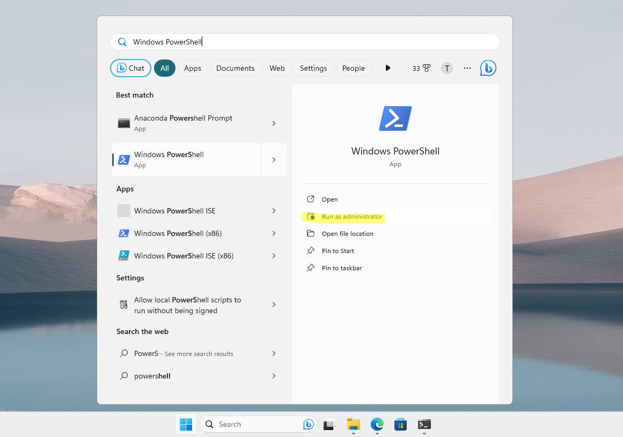
Task: Click the Windows PowerShell ISE icon placeholder
Action: tap(123, 211)
